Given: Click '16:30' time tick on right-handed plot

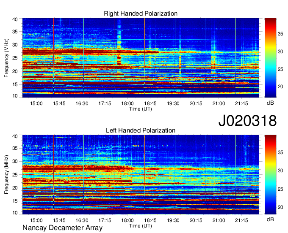Looking at the screenshot, I should coord(82,103).
